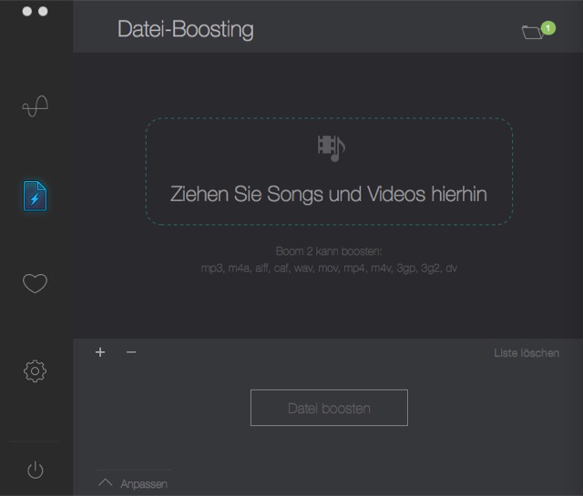Click the green badge showing 1
Image resolution: width=583 pixels, height=496 pixels.
click(547, 28)
